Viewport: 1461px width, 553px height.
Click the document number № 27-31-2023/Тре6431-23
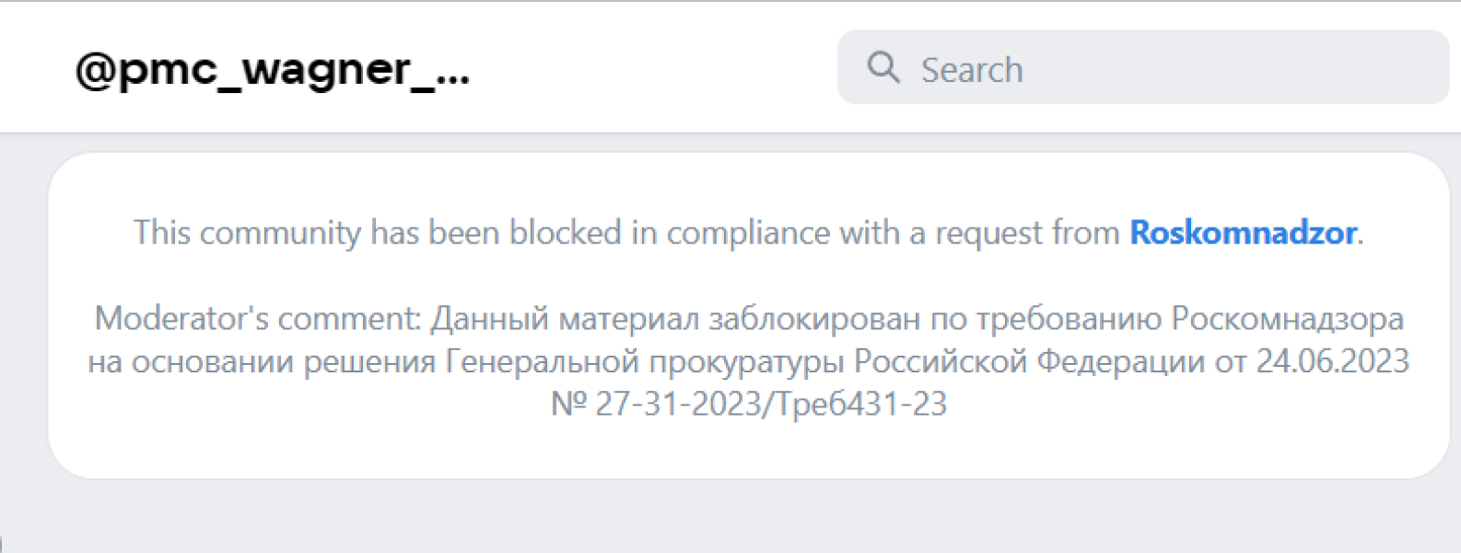[749, 405]
